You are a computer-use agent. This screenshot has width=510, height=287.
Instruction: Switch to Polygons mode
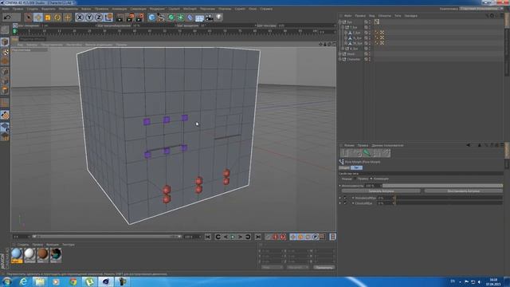5,90
